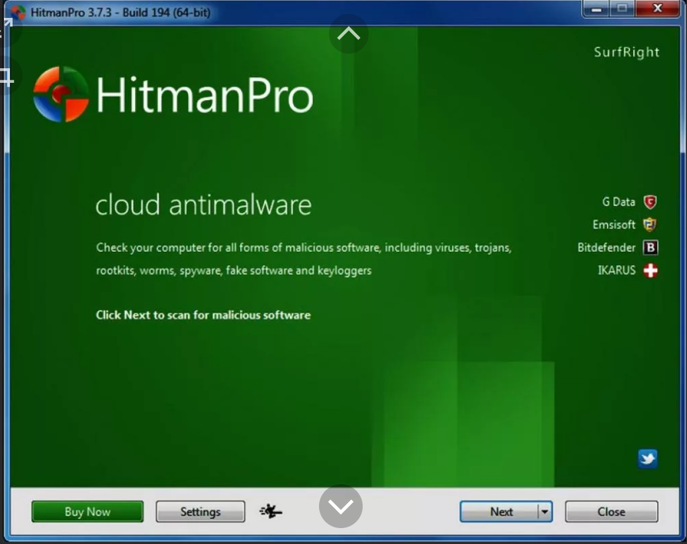This screenshot has width=687, height=544.
Task: Click the Emsisoft label
Action: pos(614,225)
